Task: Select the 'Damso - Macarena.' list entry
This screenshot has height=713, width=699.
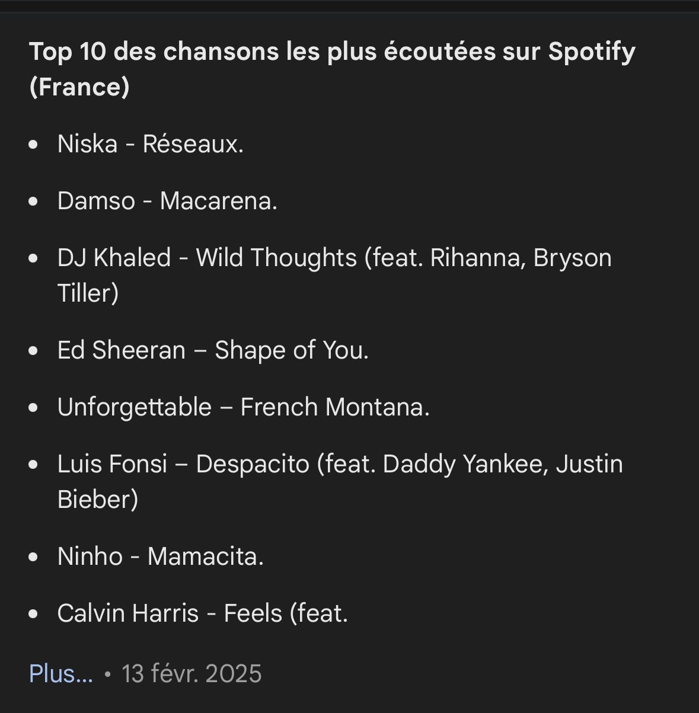Action: 168,201
